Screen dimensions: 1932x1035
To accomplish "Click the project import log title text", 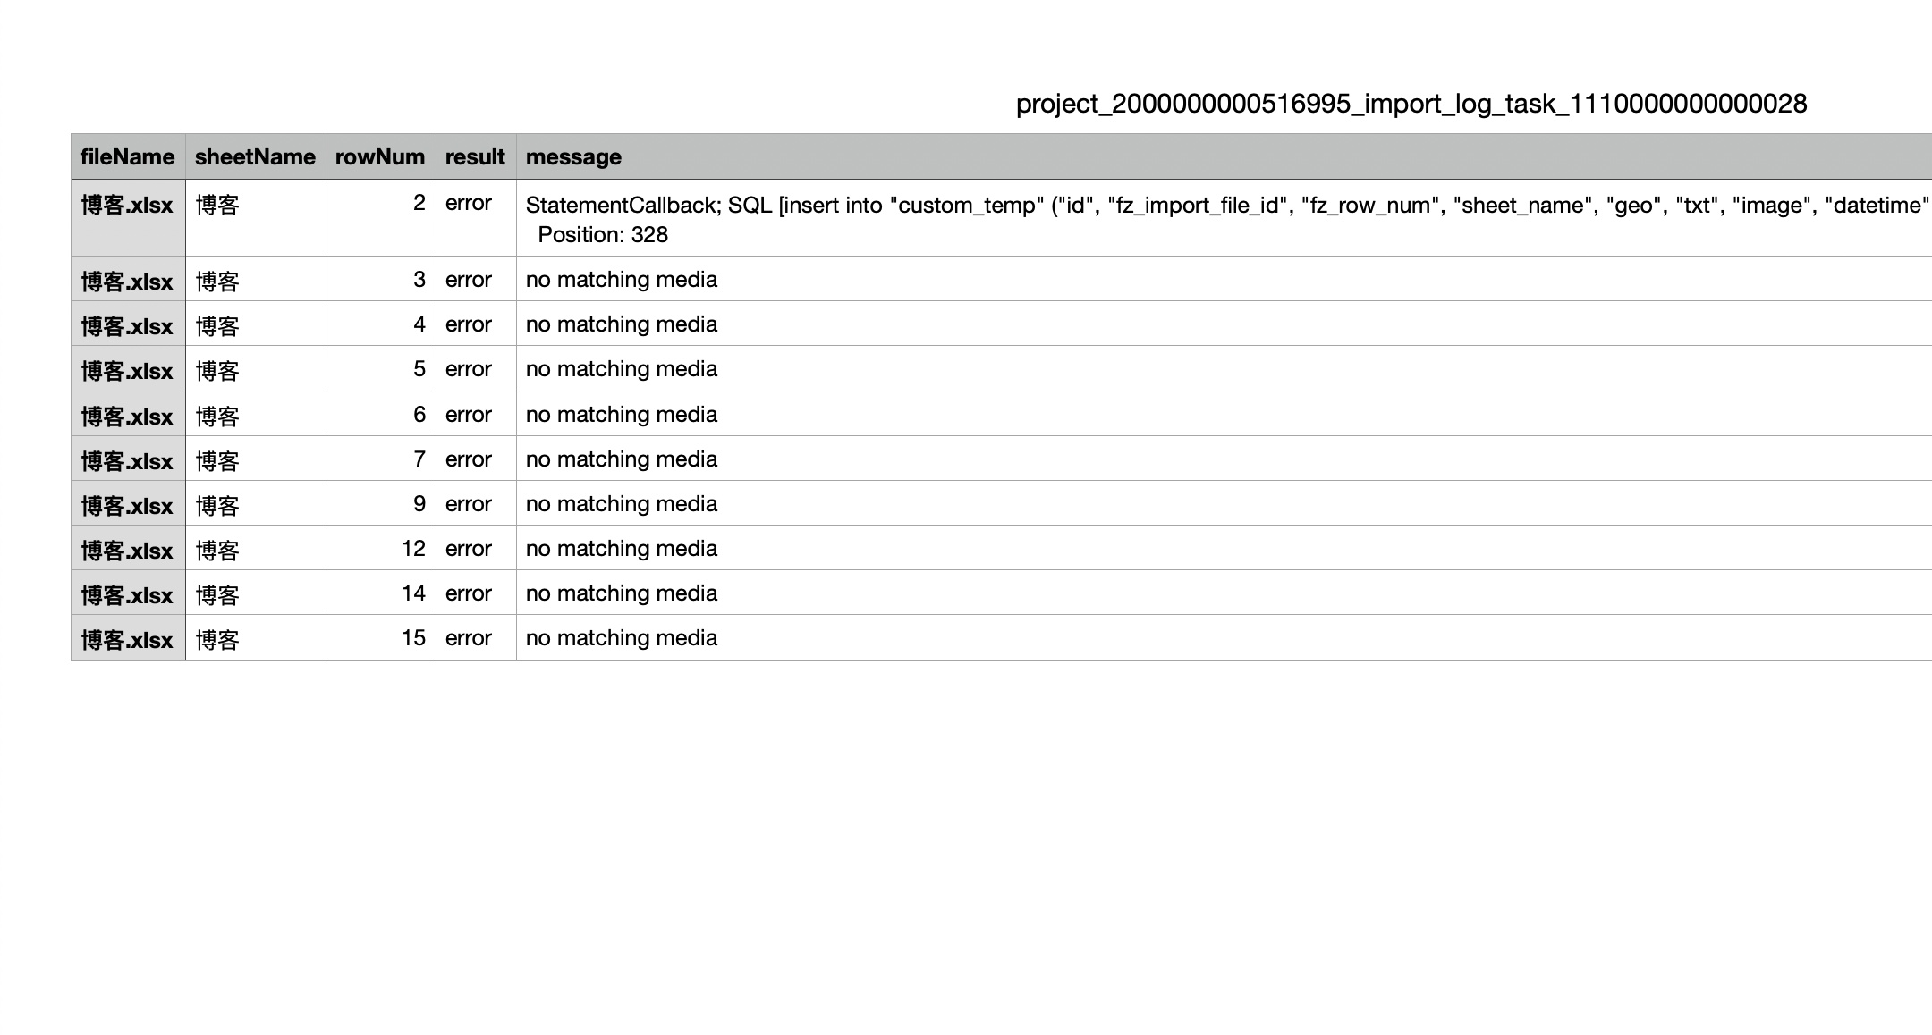I will [1411, 104].
